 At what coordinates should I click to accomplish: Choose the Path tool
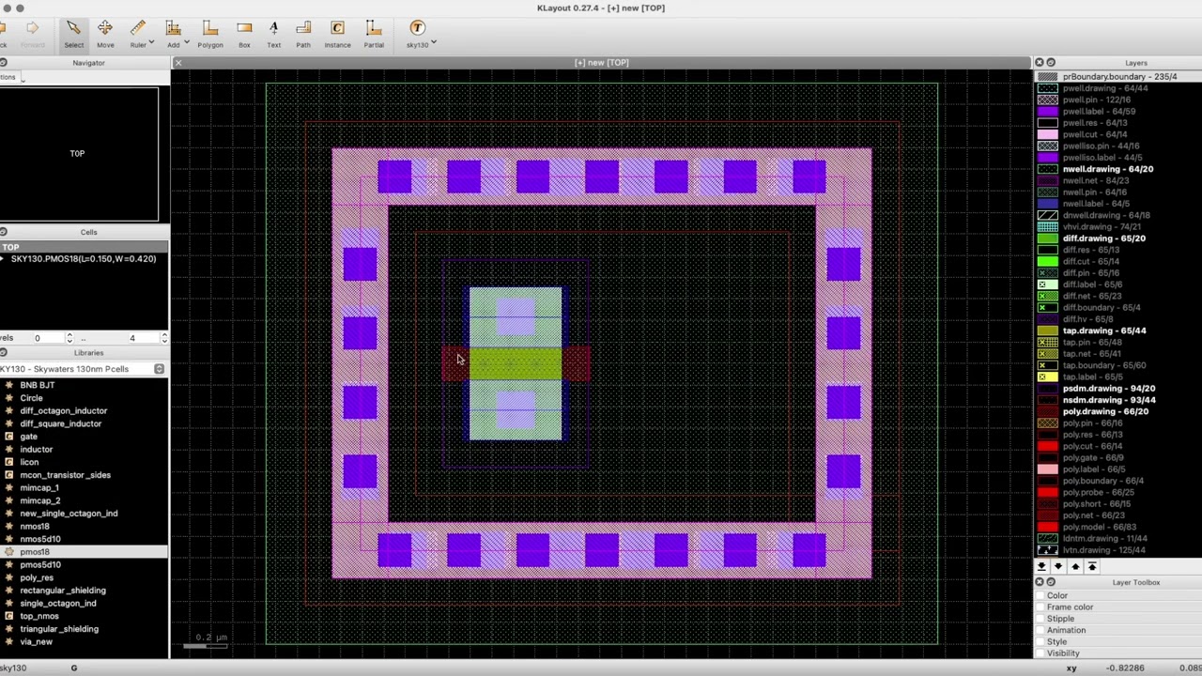click(303, 34)
